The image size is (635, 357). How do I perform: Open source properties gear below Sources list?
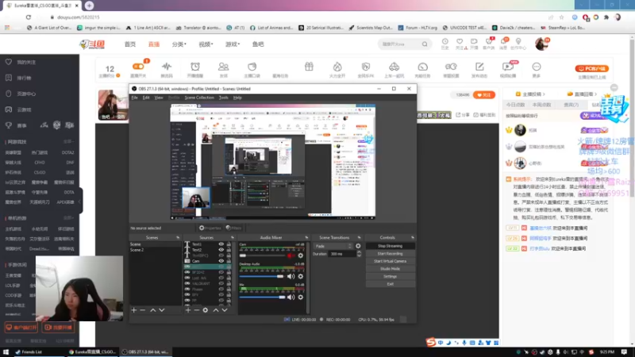[206, 310]
